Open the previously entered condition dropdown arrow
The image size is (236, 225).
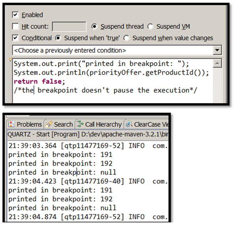click(217, 51)
